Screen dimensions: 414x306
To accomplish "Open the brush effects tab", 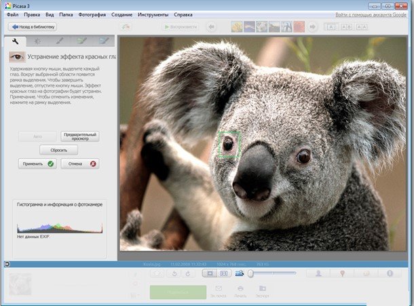I will pyautogui.click(x=60, y=41).
